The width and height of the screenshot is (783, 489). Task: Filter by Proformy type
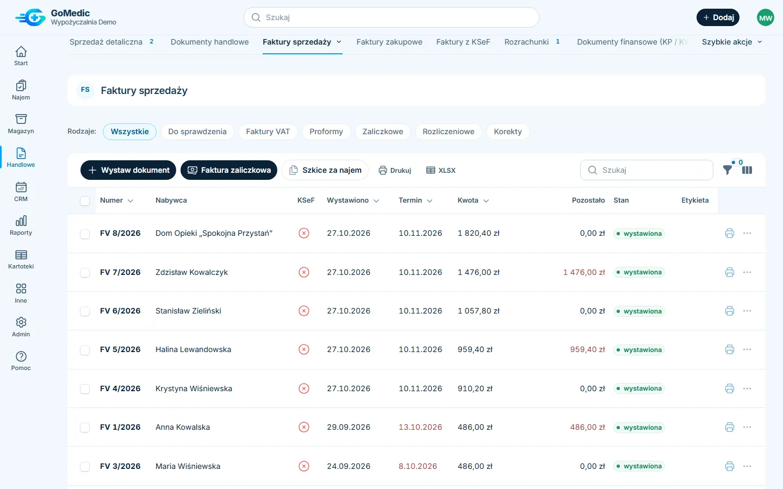[326, 131]
